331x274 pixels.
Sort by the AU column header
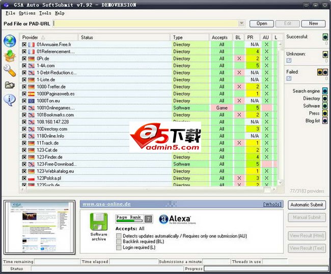[x=266, y=38]
